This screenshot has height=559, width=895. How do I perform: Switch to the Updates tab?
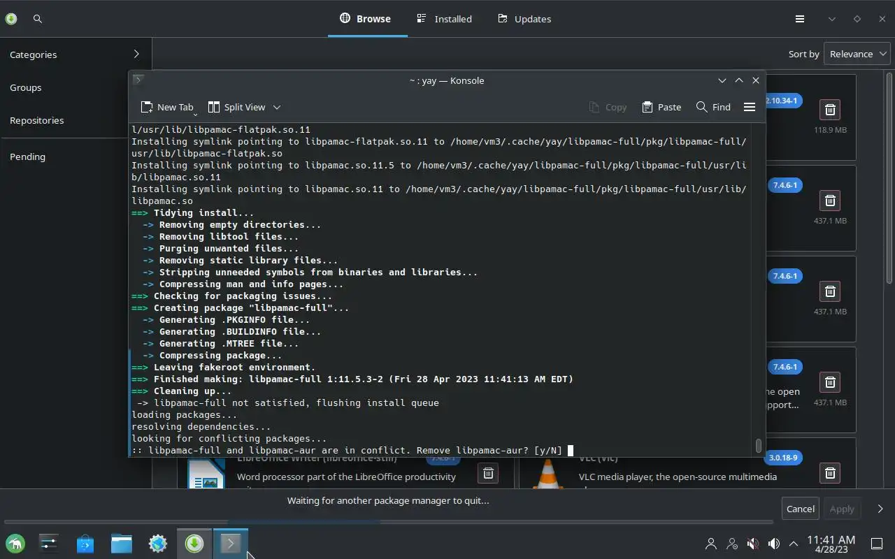coord(524,19)
